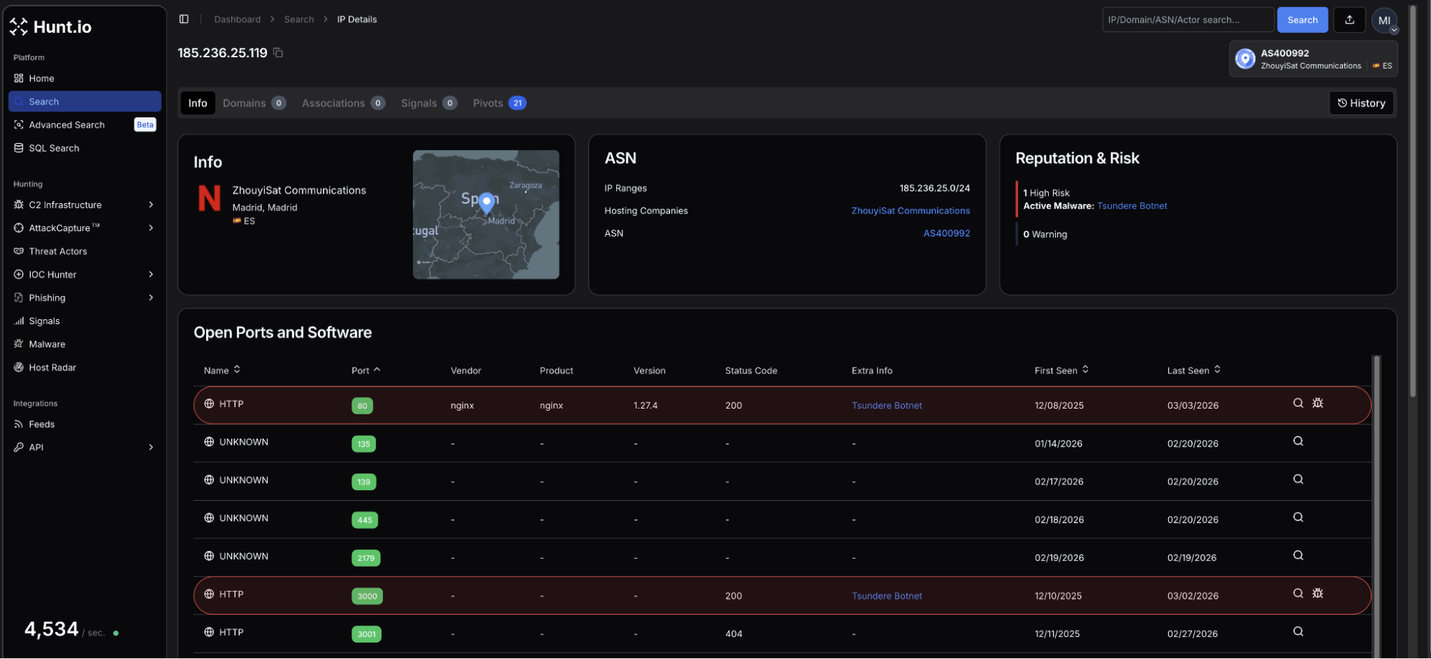Click magnifier icon in port 135 row
1431x659 pixels.
[1298, 441]
